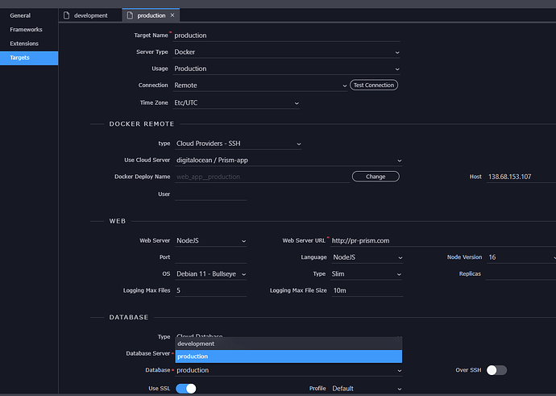Open the Profile dropdown showing Default

(x=367, y=389)
